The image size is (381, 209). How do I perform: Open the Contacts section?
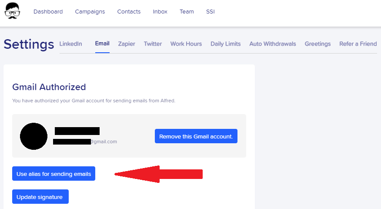click(129, 12)
